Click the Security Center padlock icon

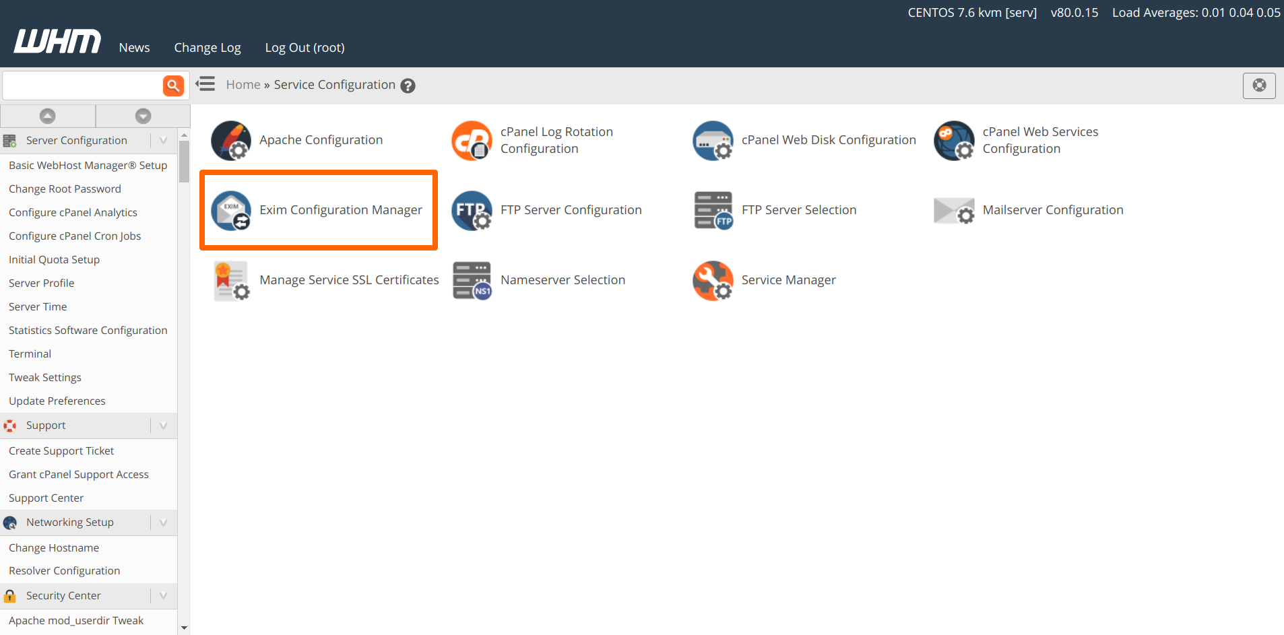pyautogui.click(x=10, y=596)
